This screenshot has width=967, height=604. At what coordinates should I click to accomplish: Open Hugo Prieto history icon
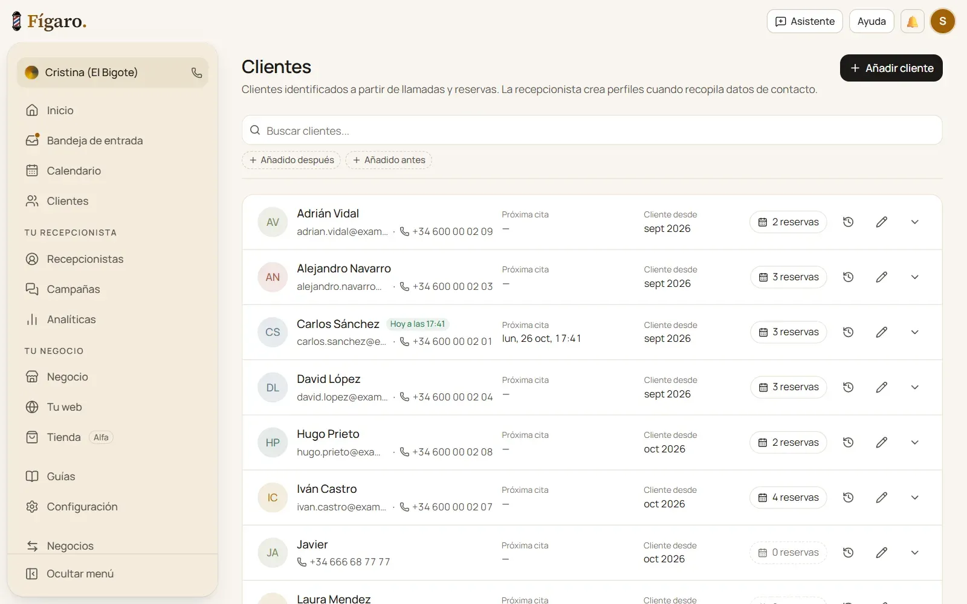848,442
